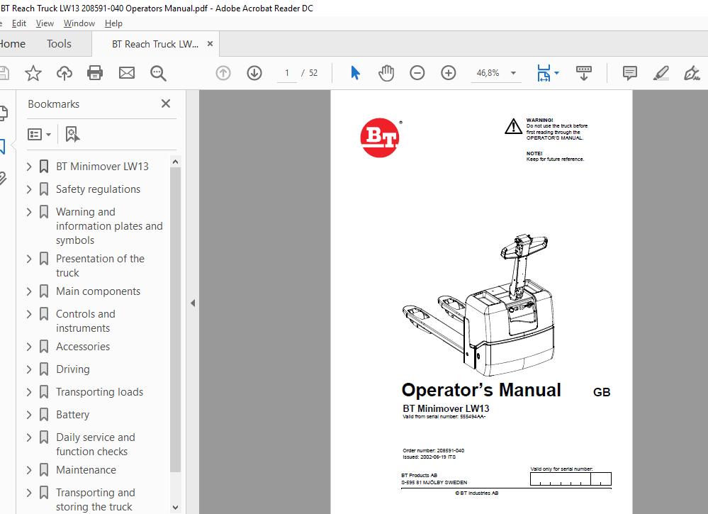
Task: Click the cloud upload icon
Action: [64, 73]
